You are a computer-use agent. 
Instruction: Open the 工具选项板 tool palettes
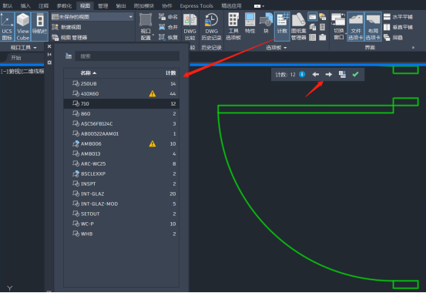(233, 27)
